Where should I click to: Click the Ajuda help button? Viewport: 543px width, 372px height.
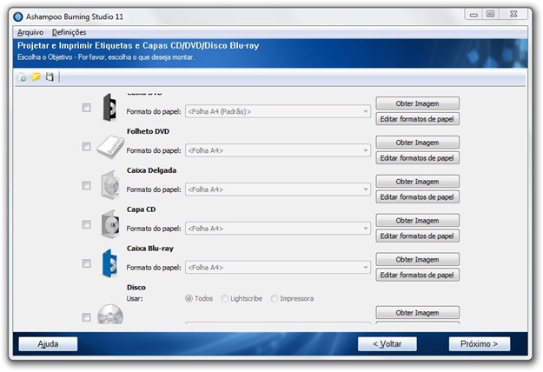click(x=48, y=344)
